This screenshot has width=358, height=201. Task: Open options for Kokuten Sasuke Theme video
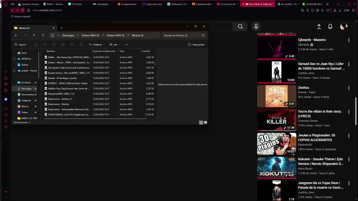(x=349, y=160)
